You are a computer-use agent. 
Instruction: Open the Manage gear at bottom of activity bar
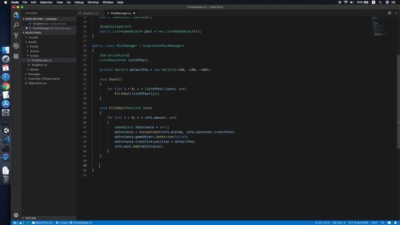(x=16, y=215)
